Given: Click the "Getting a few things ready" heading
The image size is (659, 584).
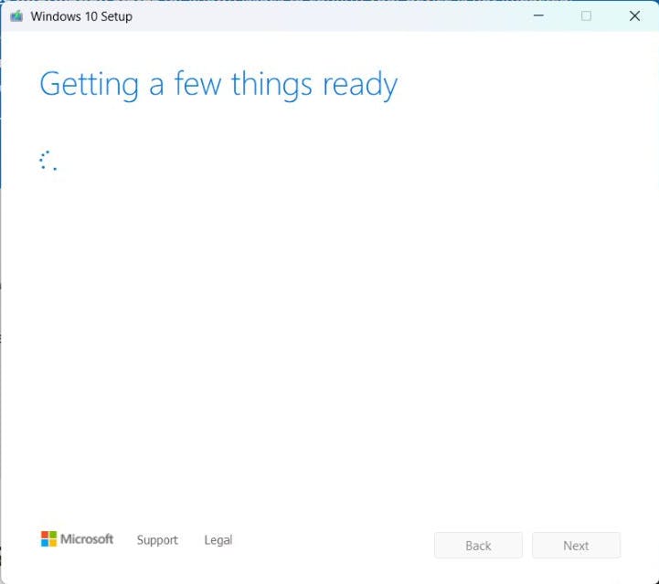Looking at the screenshot, I should point(218,85).
